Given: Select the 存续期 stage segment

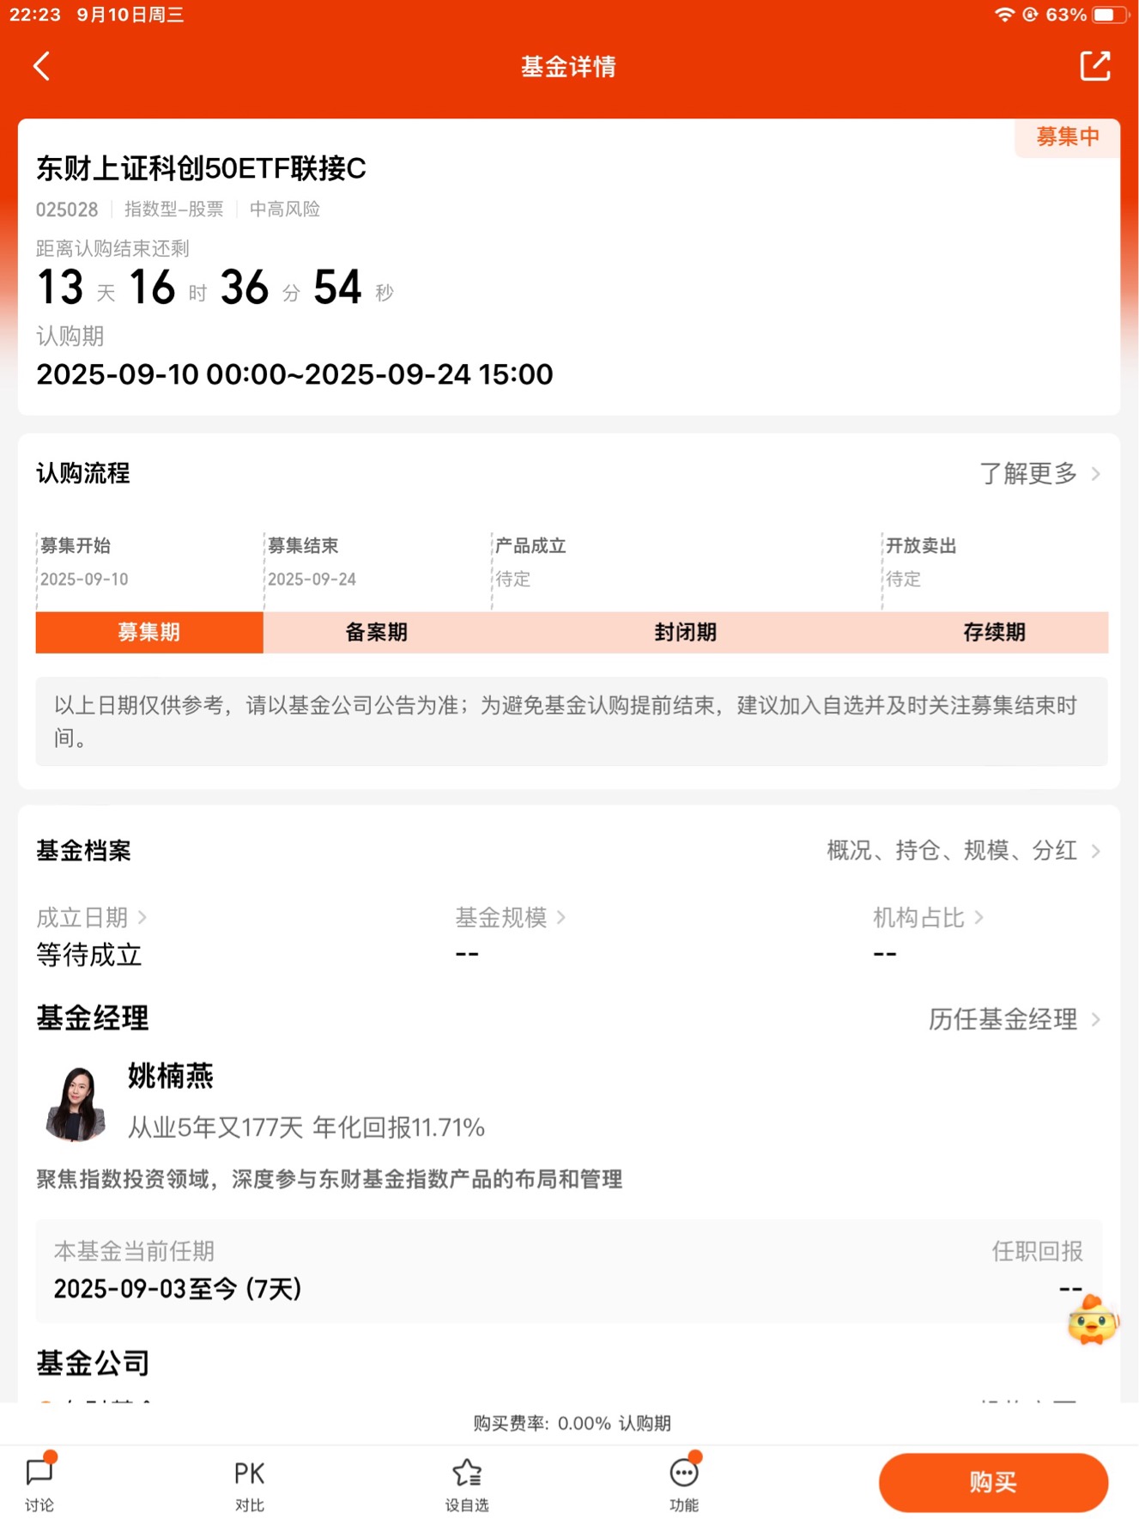Looking at the screenshot, I should click(995, 632).
